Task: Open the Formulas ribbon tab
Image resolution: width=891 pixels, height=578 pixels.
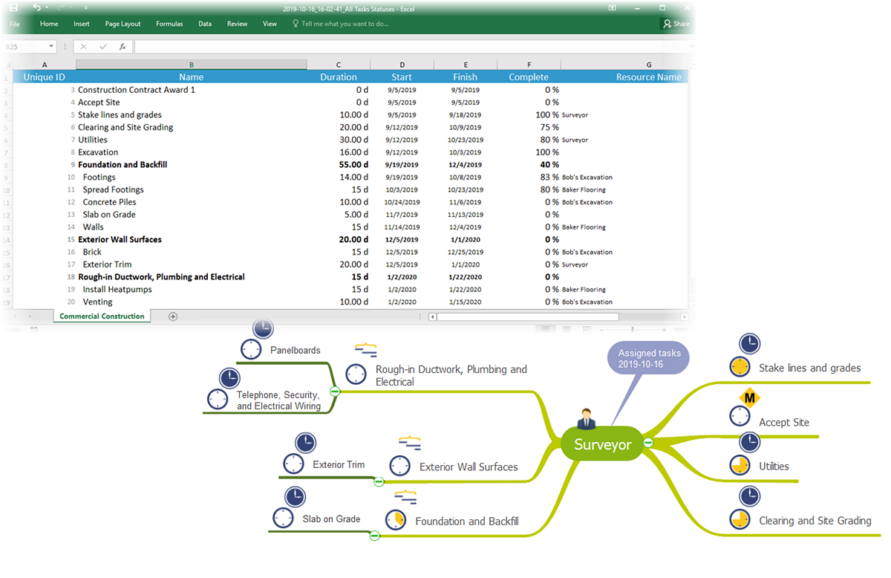Action: [x=169, y=24]
